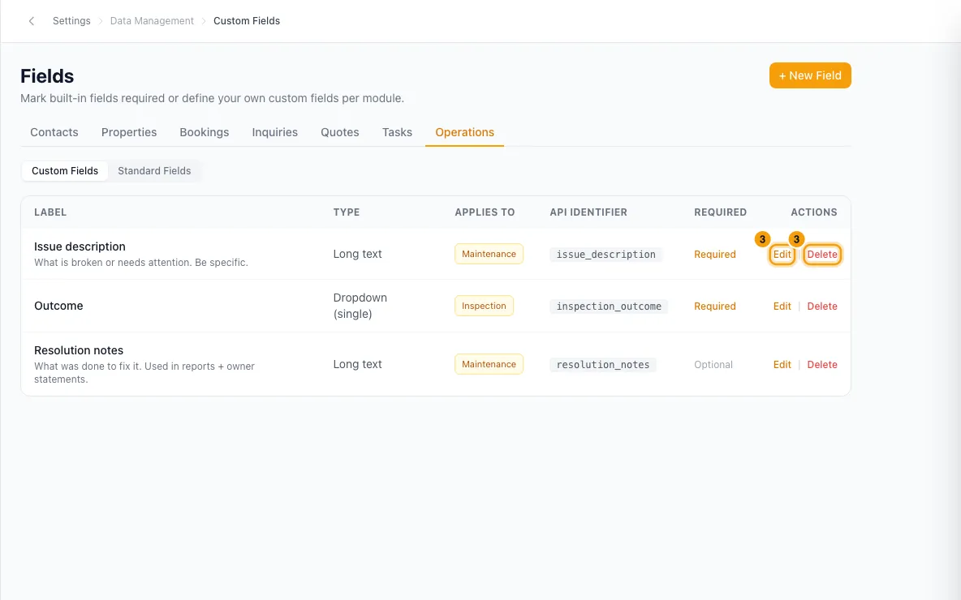Click Custom Fields breadcrumb
961x600 pixels.
tap(247, 21)
